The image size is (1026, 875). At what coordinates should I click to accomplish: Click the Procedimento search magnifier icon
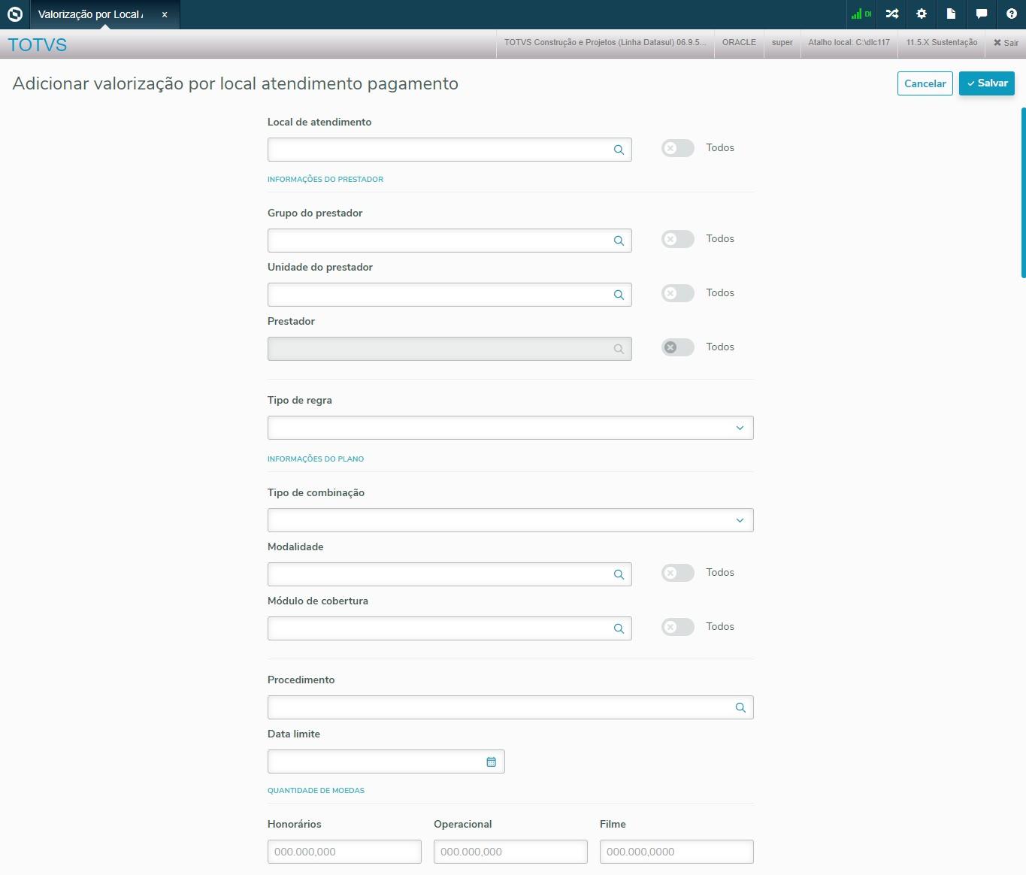click(x=740, y=707)
